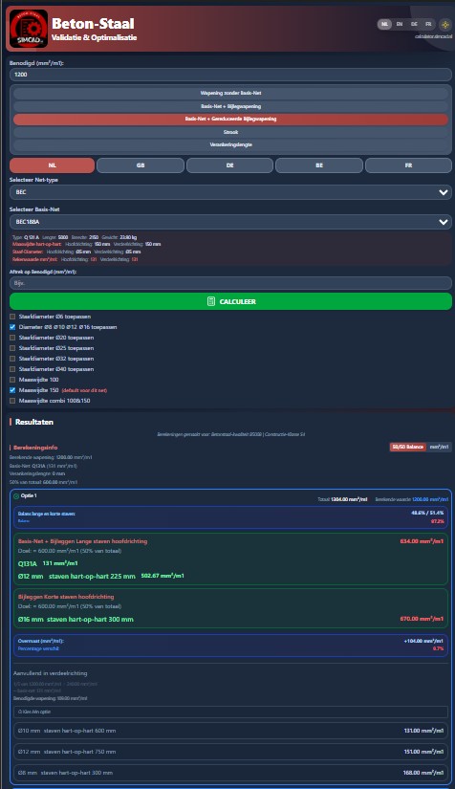Click the Beton-Staal title text
This screenshot has height=789, width=455.
pos(93,23)
